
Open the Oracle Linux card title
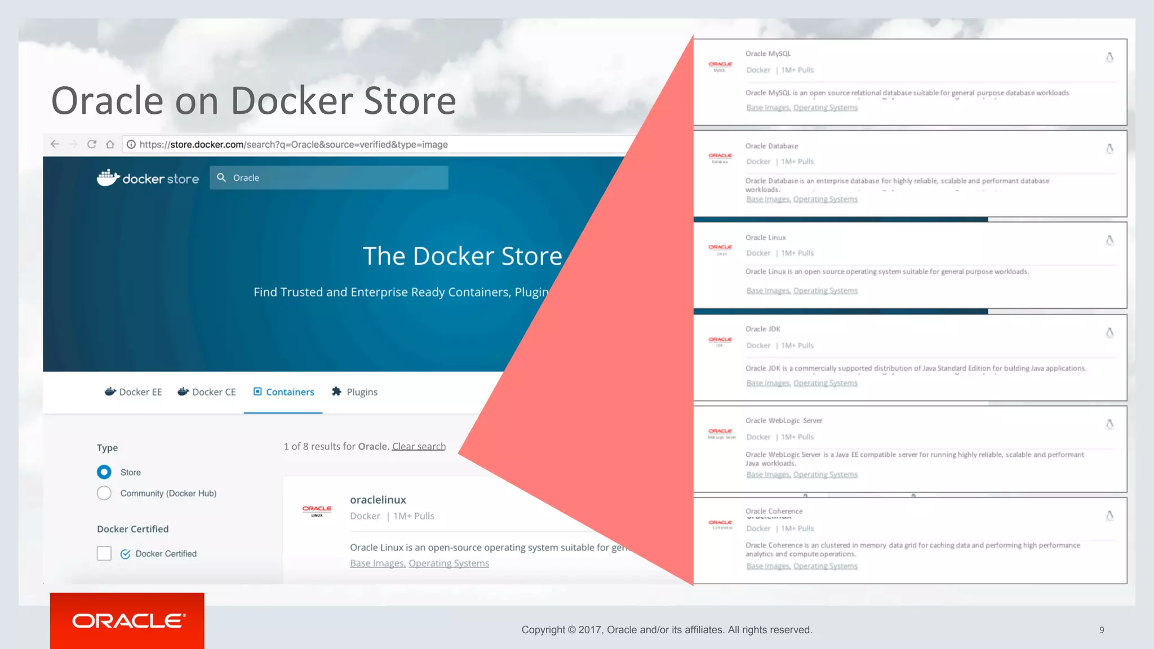point(765,238)
